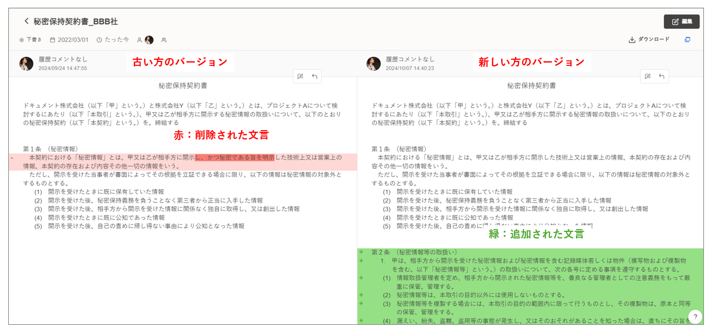Image resolution: width=710 pixels, height=332 pixels.
Task: Click the assignee avatar in document header
Action: [x=149, y=40]
